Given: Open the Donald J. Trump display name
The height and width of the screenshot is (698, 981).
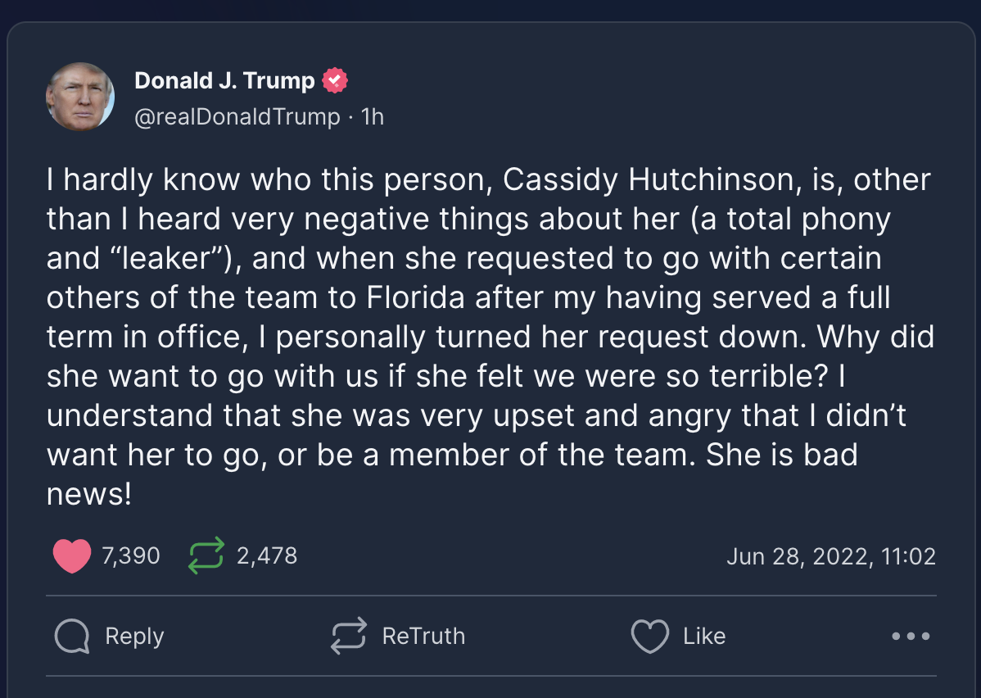Looking at the screenshot, I should [224, 81].
